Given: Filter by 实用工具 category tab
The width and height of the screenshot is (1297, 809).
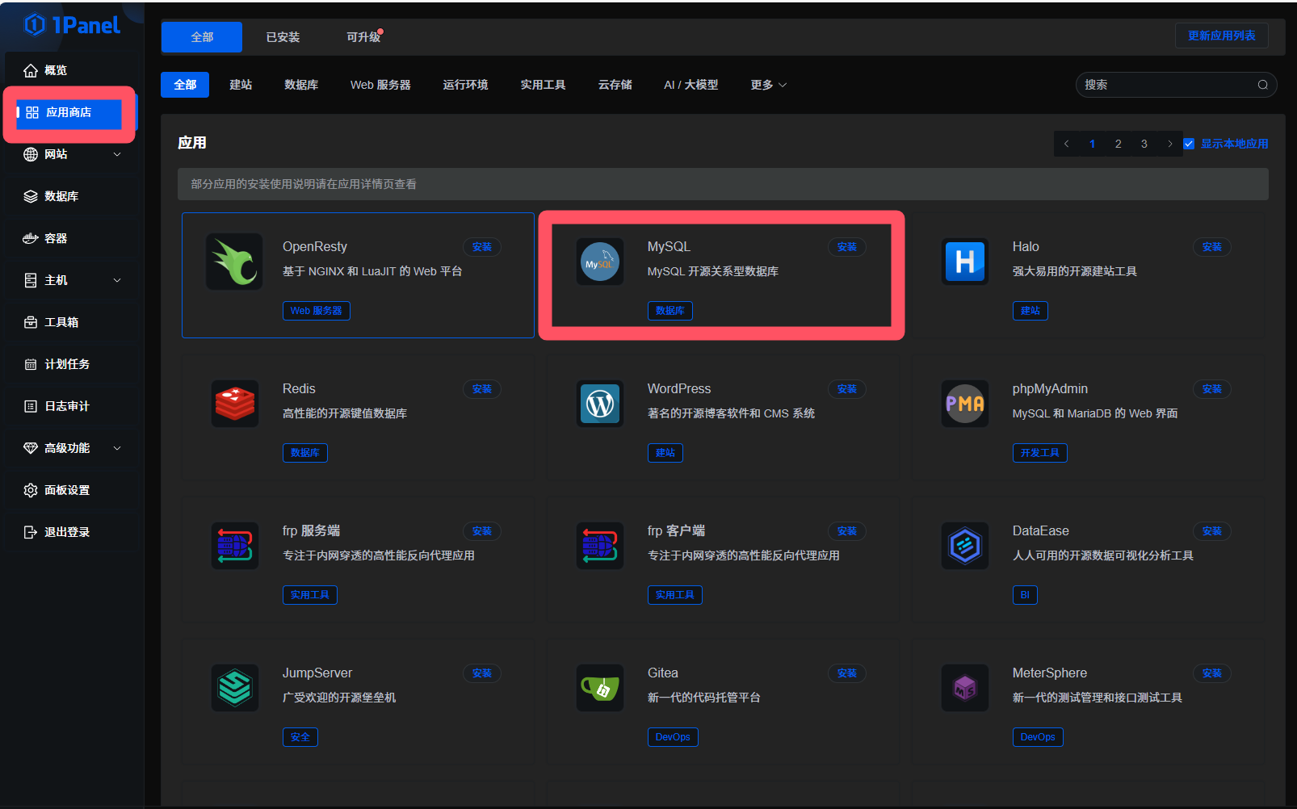Looking at the screenshot, I should [543, 85].
